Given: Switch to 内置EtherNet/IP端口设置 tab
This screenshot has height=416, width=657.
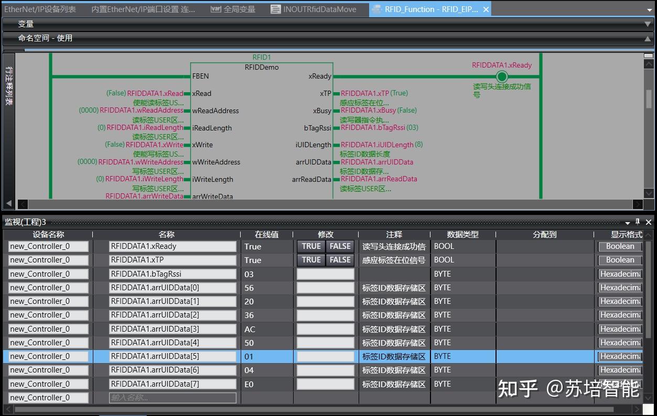Looking at the screenshot, I should pos(143,9).
